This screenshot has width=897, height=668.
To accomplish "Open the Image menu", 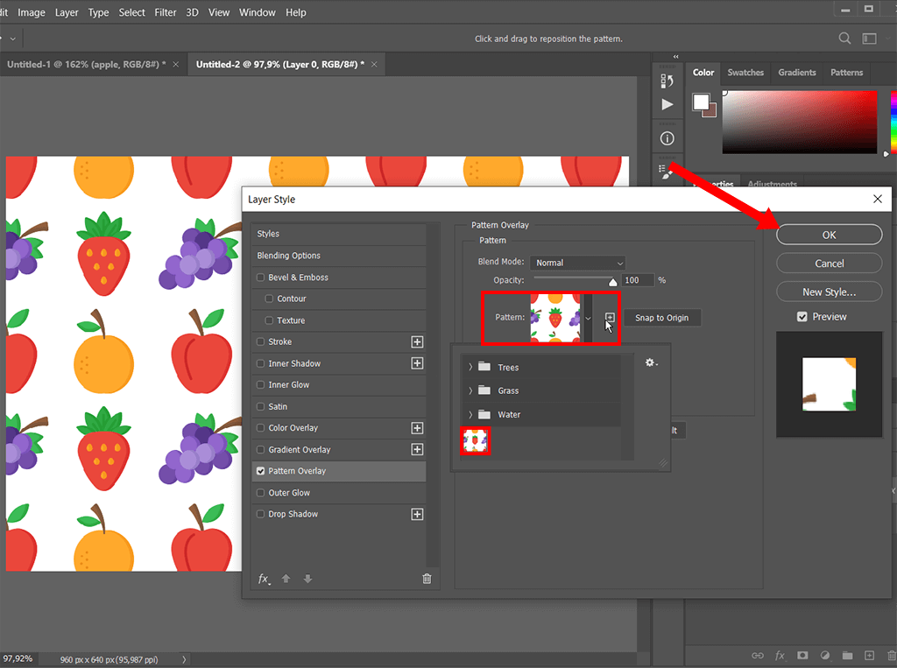I will (x=32, y=12).
